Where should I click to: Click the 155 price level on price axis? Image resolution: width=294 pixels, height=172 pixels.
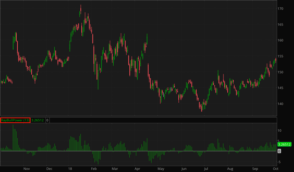280,56
